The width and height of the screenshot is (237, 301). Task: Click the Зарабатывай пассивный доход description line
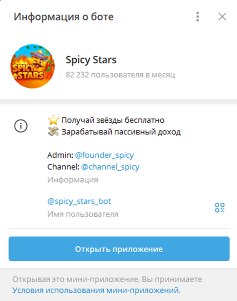click(121, 132)
